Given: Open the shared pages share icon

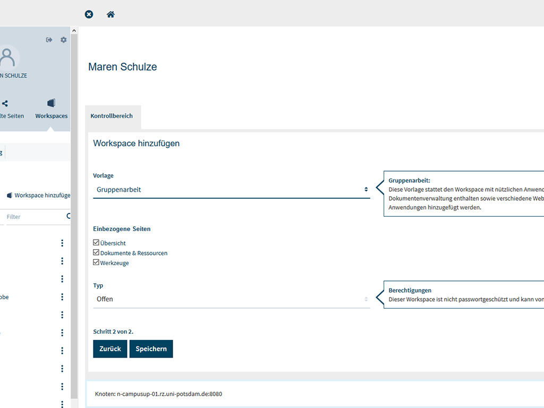Looking at the screenshot, I should click(x=5, y=104).
